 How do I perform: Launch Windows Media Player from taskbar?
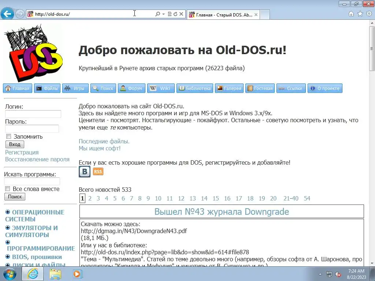tap(77, 274)
